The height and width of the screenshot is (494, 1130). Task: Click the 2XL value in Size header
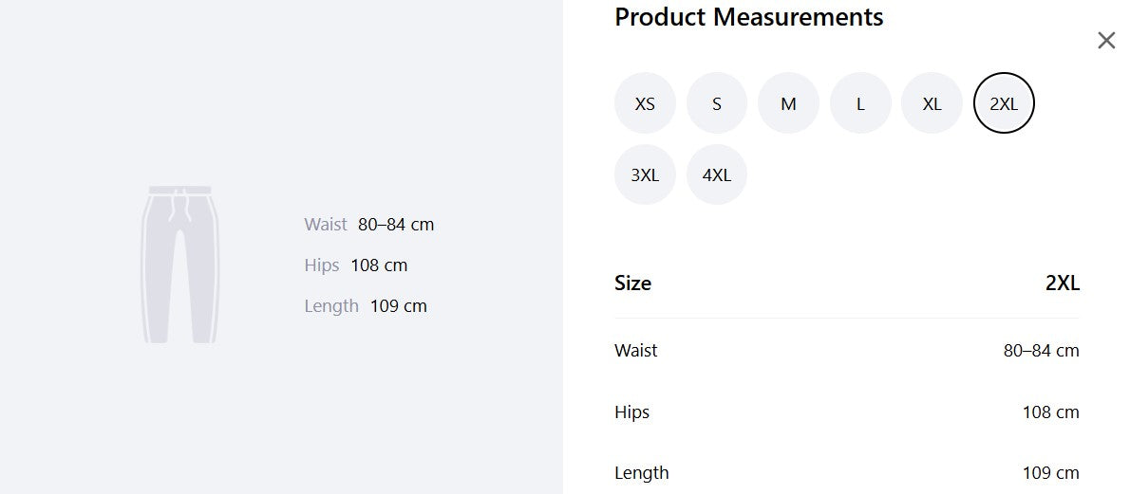pos(1063,283)
